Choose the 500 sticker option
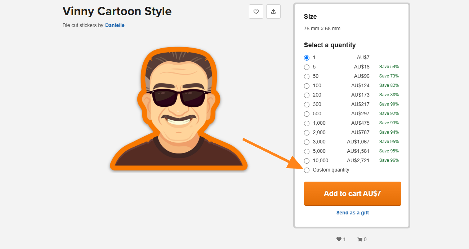 tap(307, 114)
